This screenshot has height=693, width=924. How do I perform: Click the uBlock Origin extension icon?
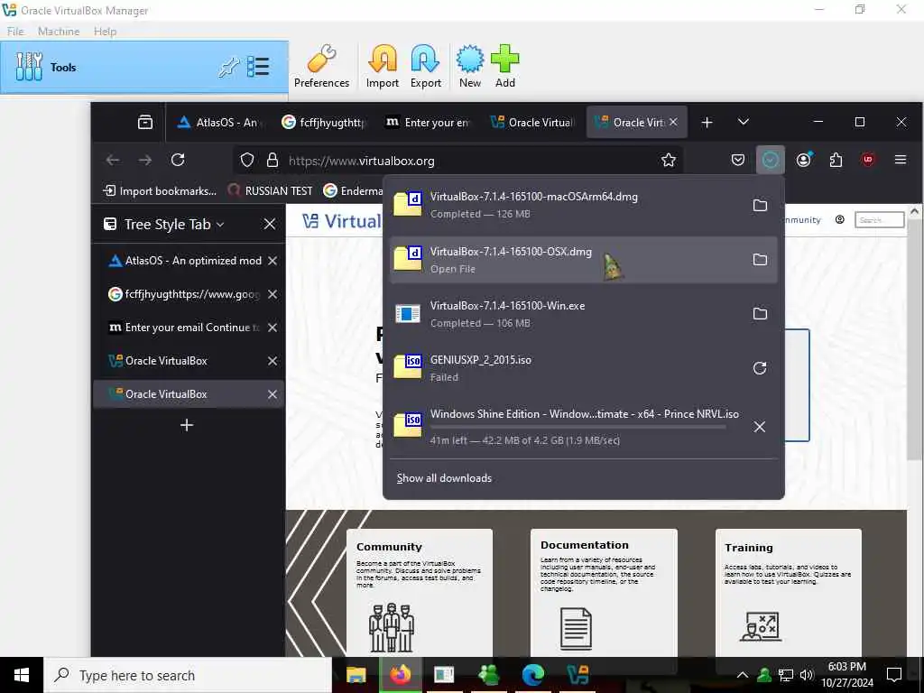click(868, 160)
